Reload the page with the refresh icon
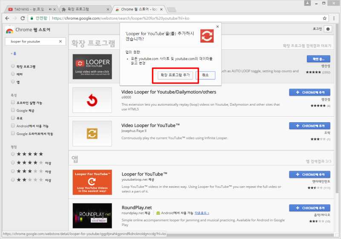 click(23, 18)
